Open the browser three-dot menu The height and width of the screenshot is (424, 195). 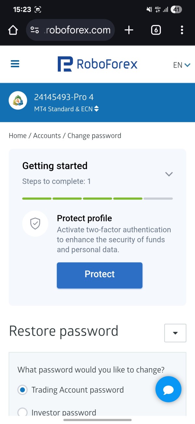[x=182, y=30]
